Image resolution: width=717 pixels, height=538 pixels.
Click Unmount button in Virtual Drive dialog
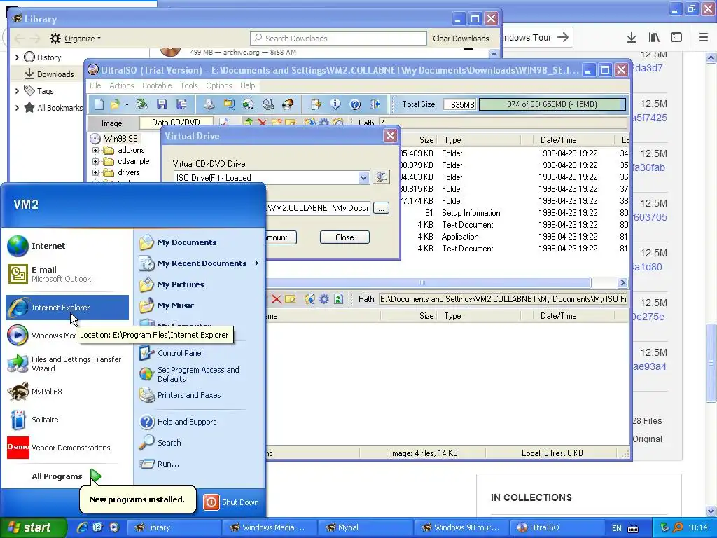point(281,237)
